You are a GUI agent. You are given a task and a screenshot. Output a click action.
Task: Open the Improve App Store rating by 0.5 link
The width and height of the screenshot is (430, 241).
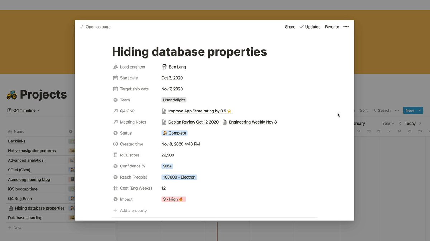(x=197, y=111)
